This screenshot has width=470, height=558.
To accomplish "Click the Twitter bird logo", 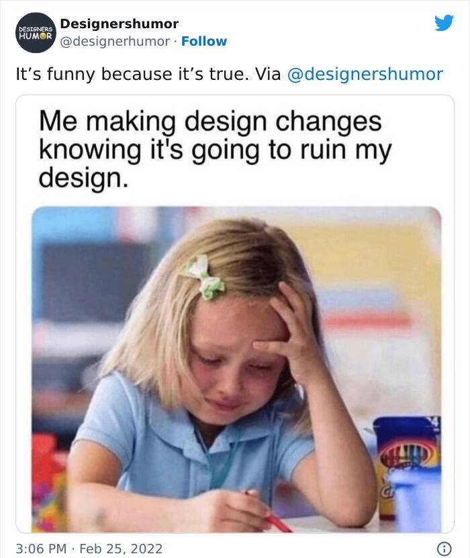I will [x=443, y=24].
